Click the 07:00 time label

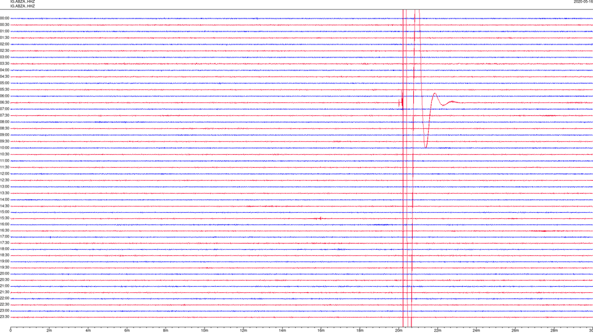pos(4,109)
